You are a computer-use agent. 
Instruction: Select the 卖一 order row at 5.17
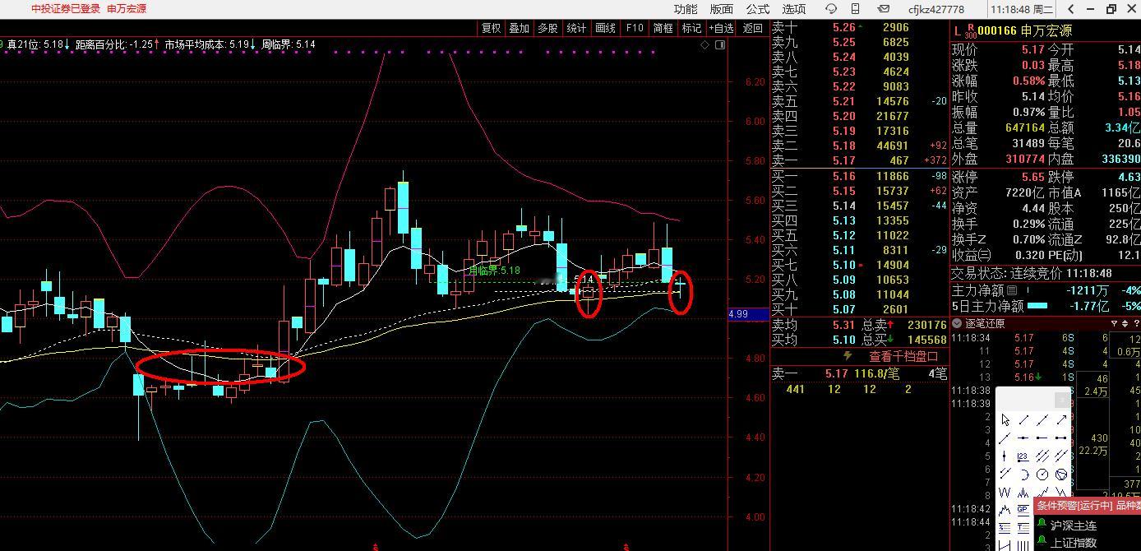860,160
